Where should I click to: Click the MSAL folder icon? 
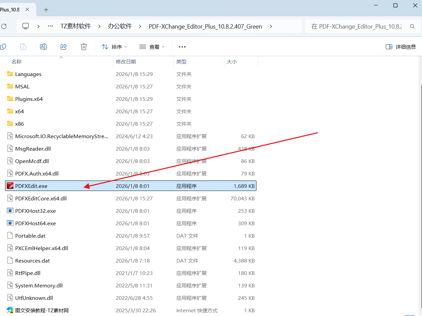coord(10,86)
